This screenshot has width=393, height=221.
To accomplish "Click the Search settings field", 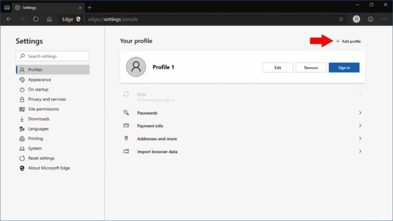I will pyautogui.click(x=52, y=56).
